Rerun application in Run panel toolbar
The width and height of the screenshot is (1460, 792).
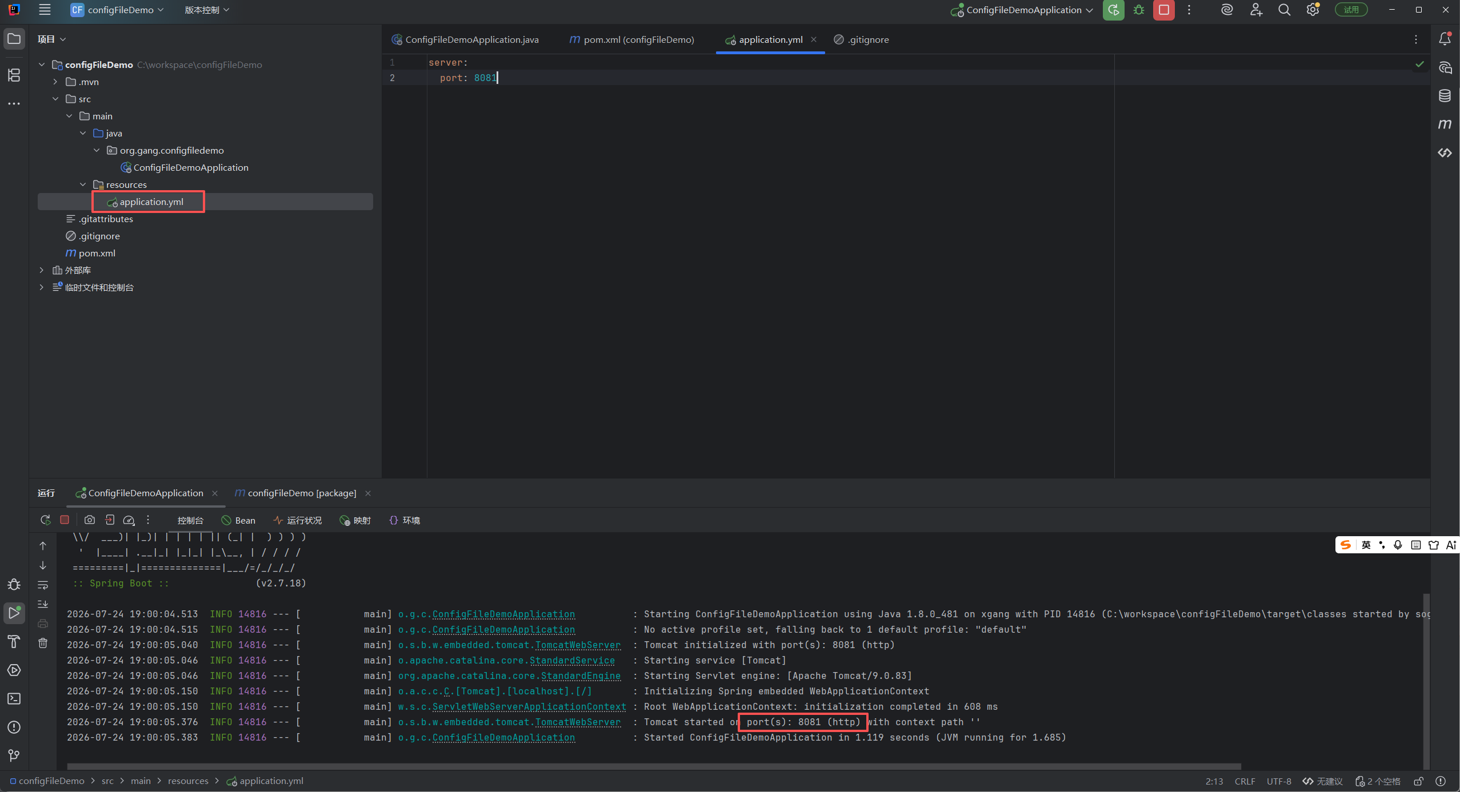pyautogui.click(x=46, y=520)
